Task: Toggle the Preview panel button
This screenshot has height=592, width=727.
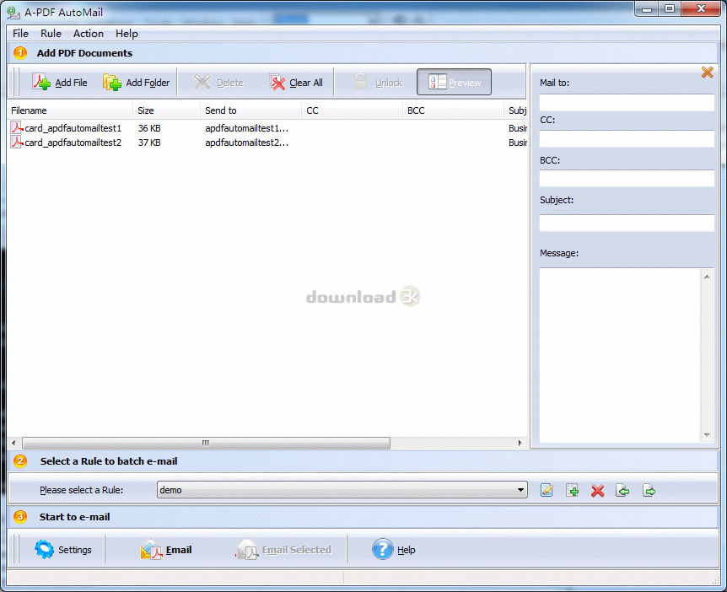Action: (454, 82)
